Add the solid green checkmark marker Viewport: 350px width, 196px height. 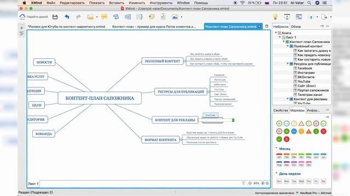pyautogui.click(x=279, y=139)
